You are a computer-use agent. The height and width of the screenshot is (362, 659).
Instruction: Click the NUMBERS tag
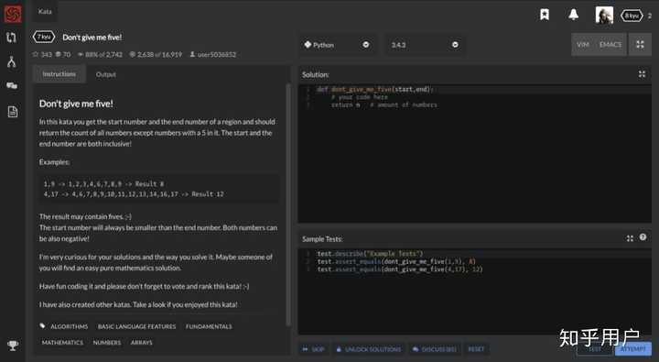click(107, 342)
